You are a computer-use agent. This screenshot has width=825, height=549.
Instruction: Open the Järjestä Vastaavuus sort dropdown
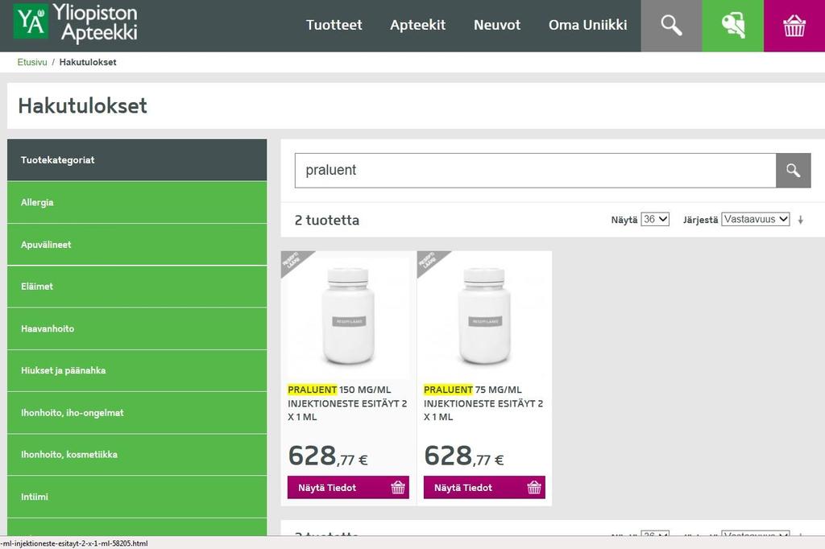pos(756,219)
